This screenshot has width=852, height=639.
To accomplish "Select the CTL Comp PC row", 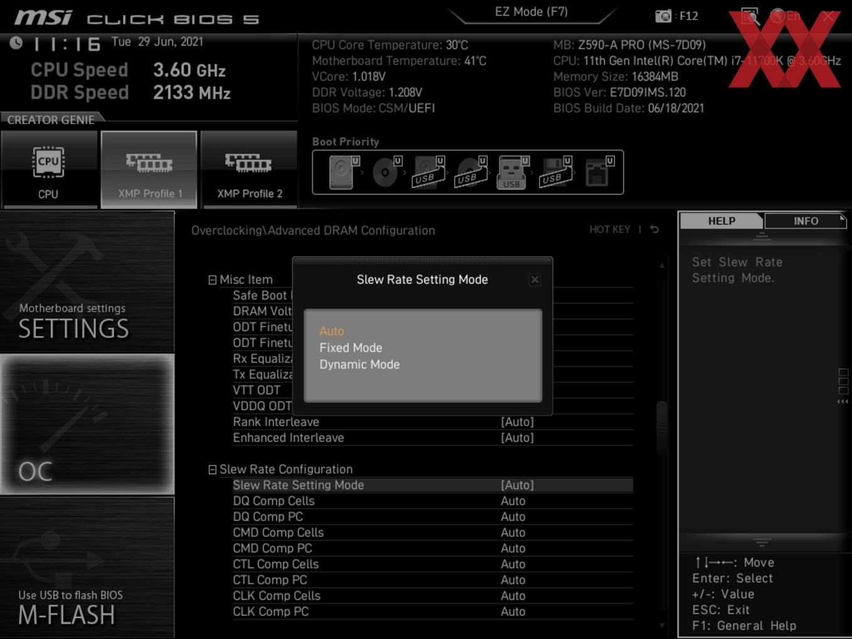I will tap(432, 580).
